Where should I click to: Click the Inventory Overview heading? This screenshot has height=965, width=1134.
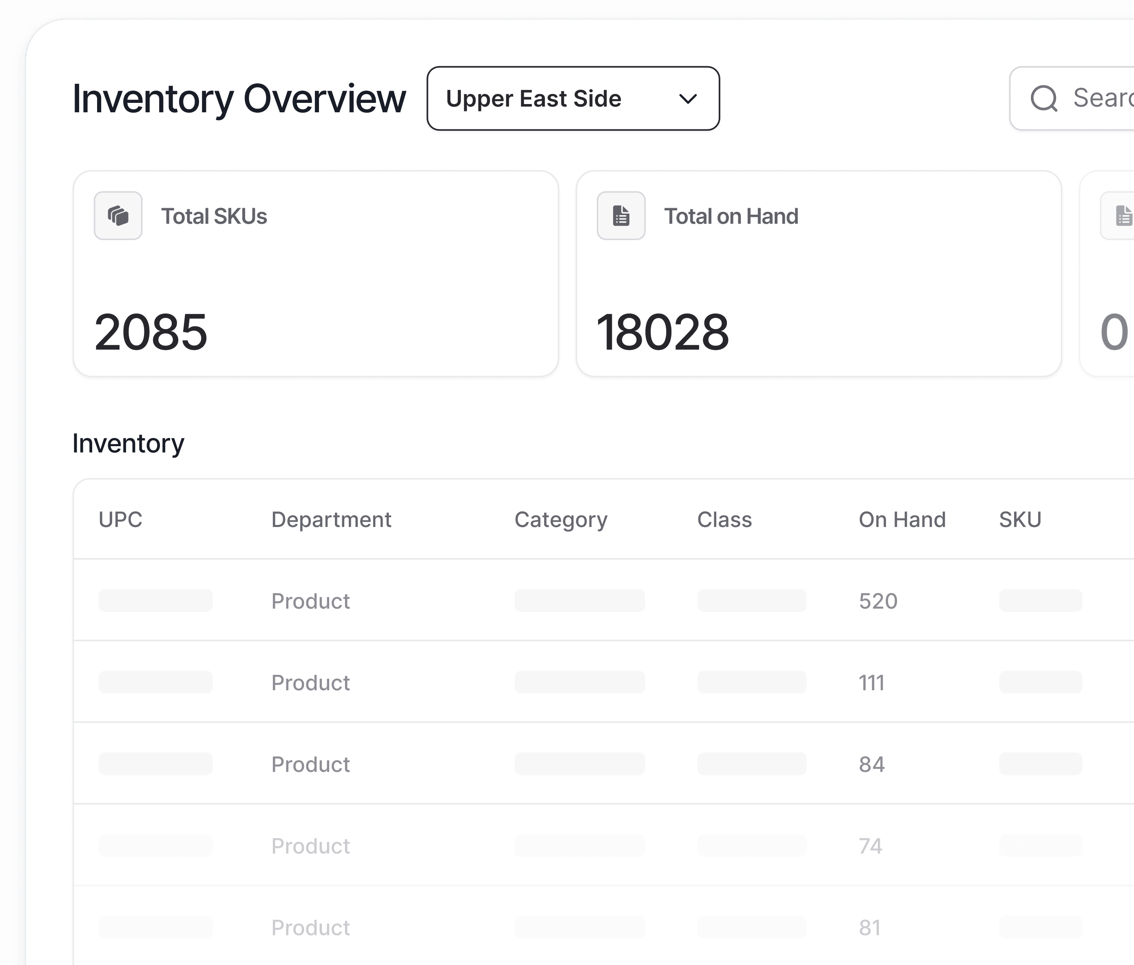click(239, 99)
